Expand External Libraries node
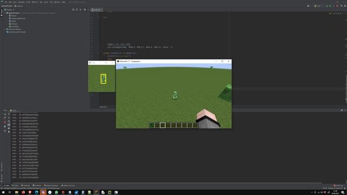 [x=5, y=29]
